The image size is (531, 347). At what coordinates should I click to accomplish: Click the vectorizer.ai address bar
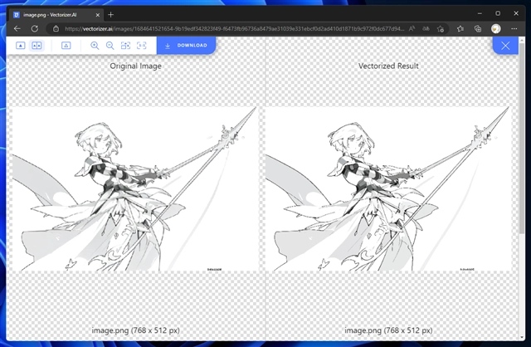[234, 29]
